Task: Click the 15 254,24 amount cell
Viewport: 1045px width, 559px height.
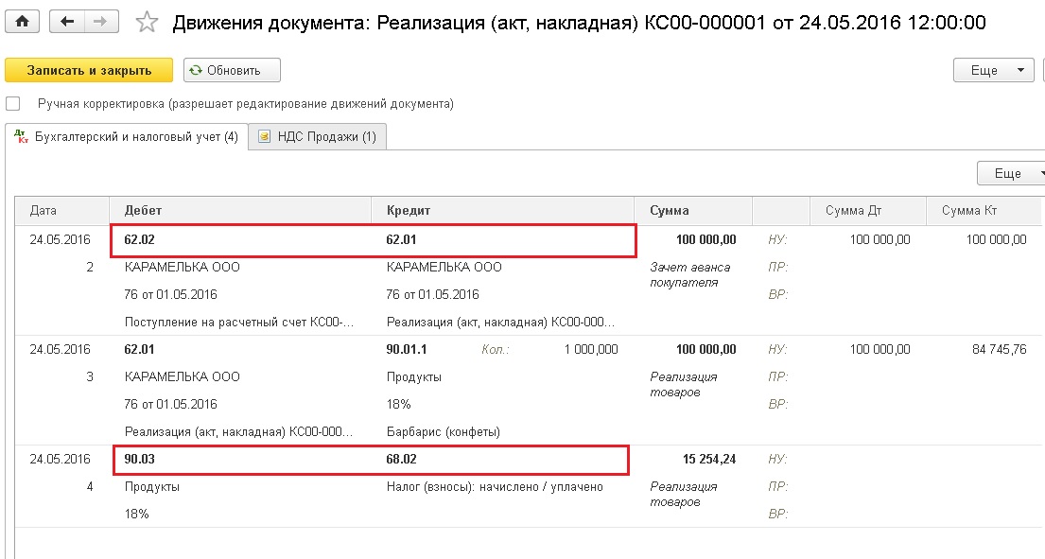Action: point(708,460)
